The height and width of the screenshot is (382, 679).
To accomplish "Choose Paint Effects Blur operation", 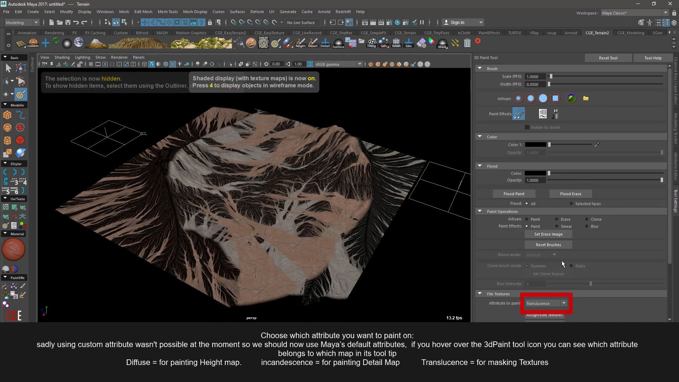I will click(x=587, y=226).
